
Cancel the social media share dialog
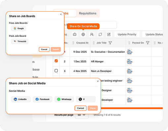pyautogui.click(x=81, y=108)
